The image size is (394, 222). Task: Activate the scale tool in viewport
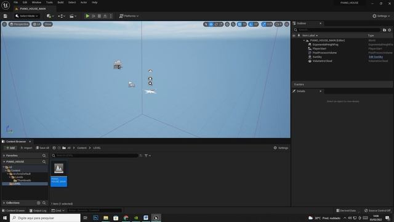(221, 24)
